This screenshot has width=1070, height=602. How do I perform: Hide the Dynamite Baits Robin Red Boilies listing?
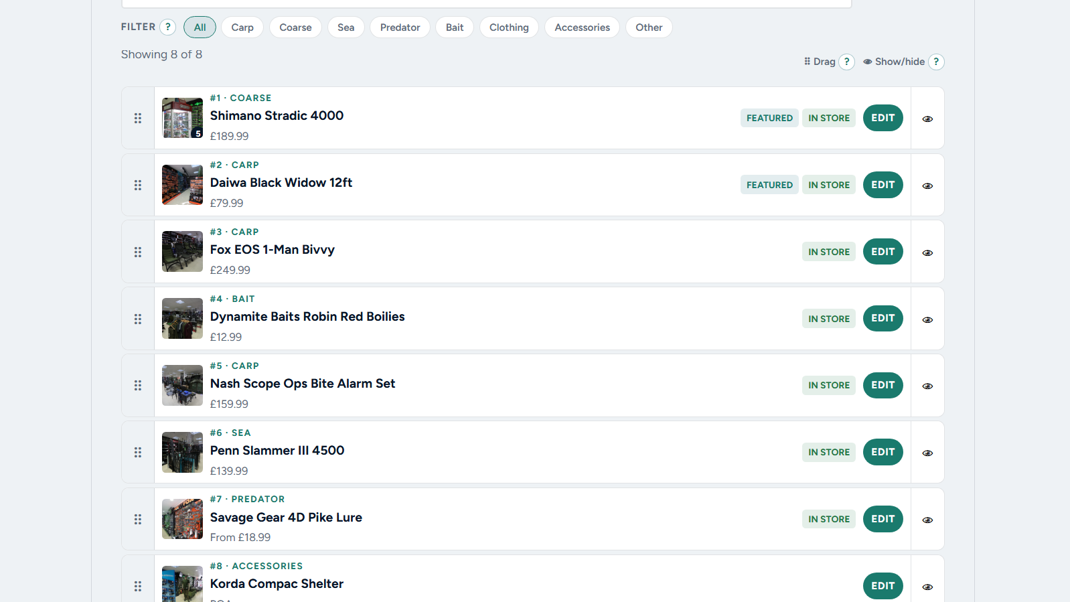tap(927, 319)
